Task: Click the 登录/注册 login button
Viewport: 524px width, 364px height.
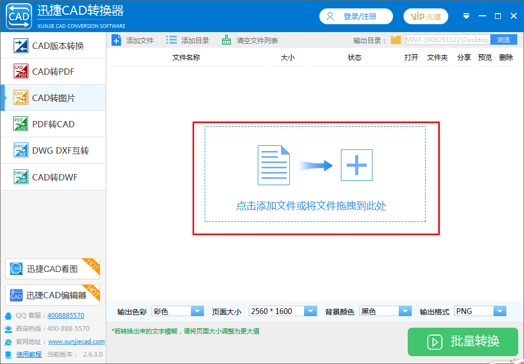Action: coord(356,16)
